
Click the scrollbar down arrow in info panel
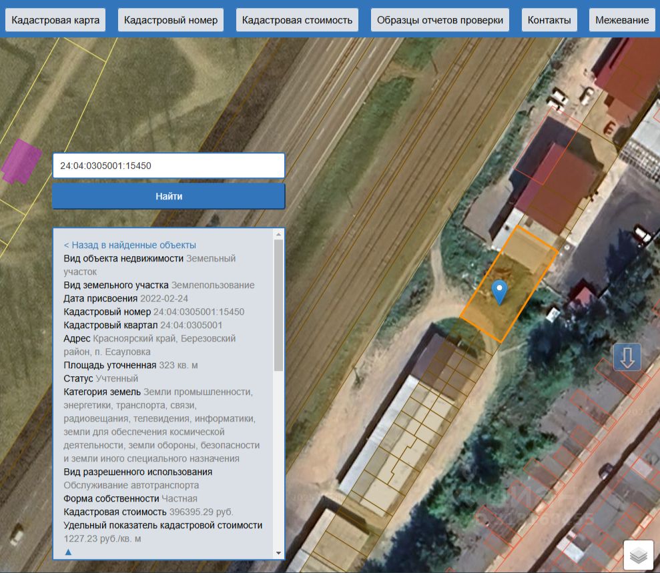pos(278,553)
